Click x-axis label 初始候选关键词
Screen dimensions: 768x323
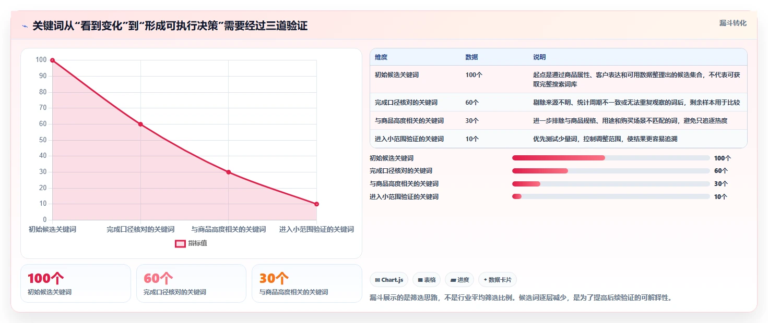[52, 229]
